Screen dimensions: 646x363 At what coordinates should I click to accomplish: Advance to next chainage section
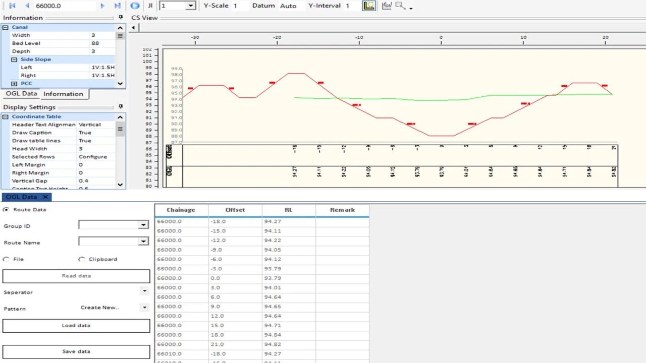click(x=103, y=6)
